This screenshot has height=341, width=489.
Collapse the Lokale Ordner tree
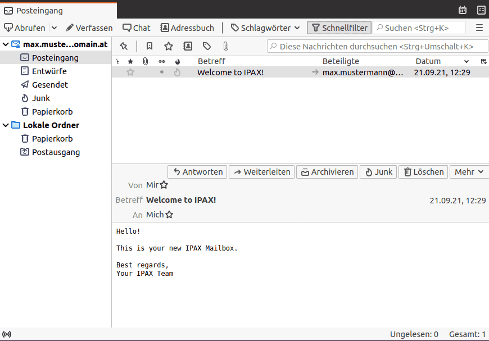(x=6, y=125)
